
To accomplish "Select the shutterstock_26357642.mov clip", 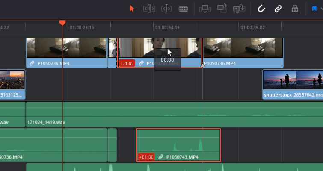I will click(x=293, y=84).
